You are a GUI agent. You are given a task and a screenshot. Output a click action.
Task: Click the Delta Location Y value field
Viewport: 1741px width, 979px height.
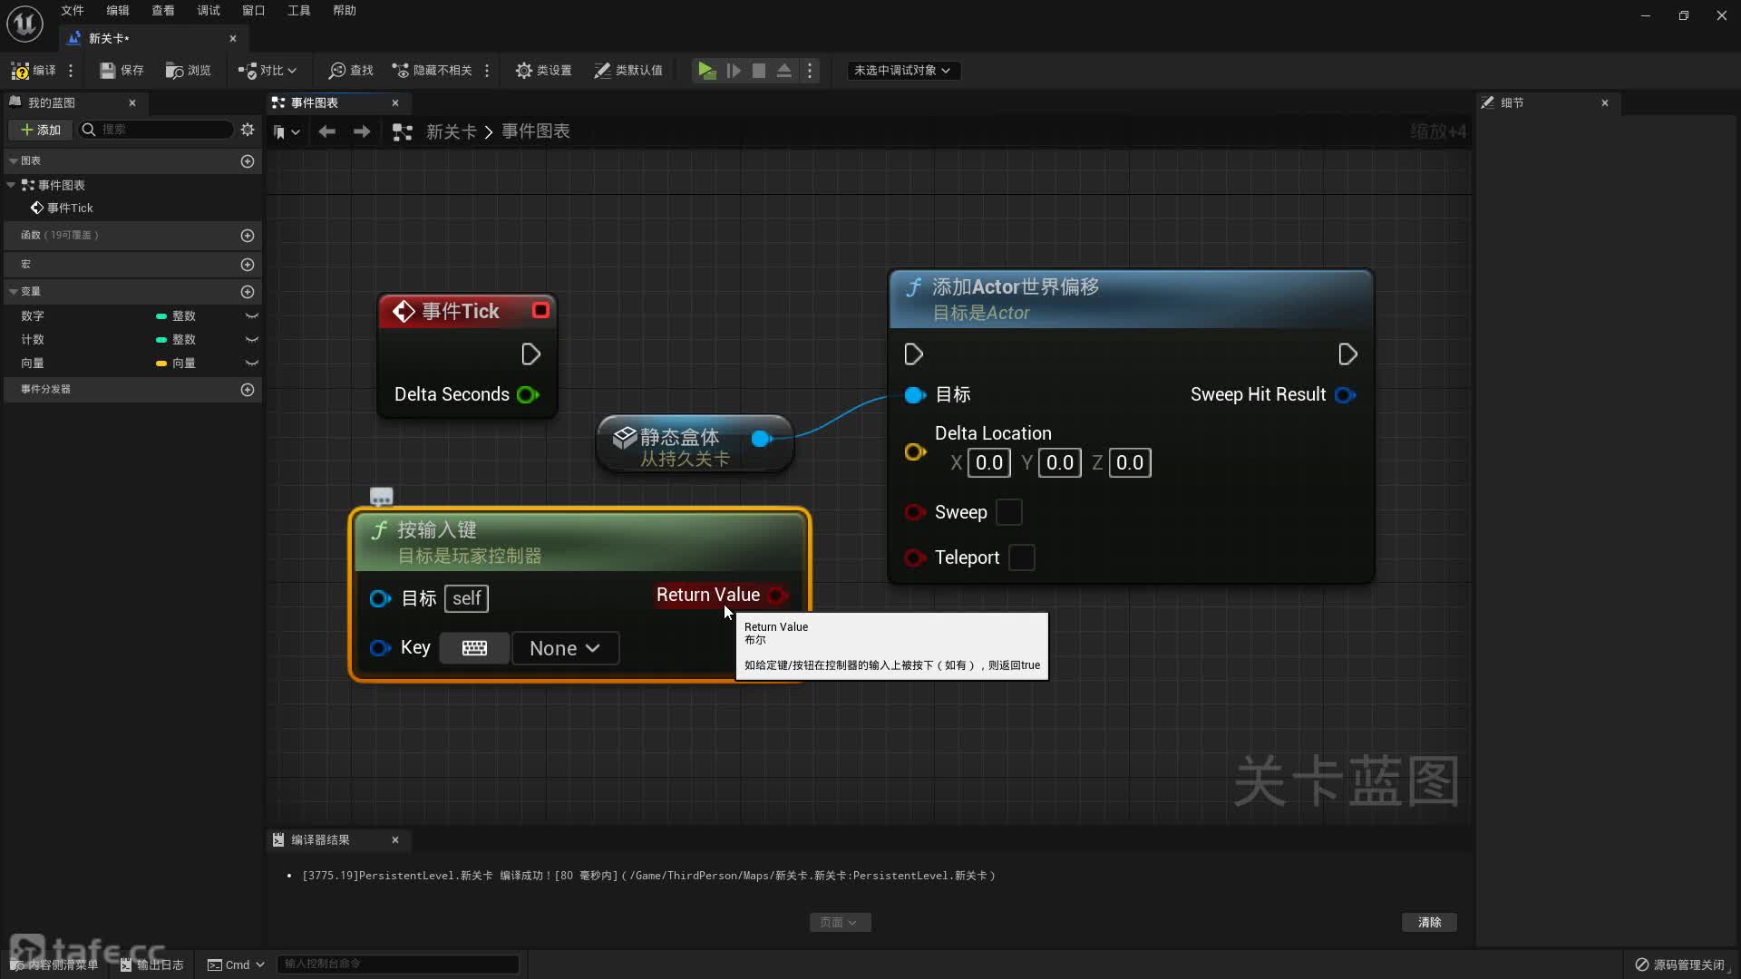(x=1059, y=463)
